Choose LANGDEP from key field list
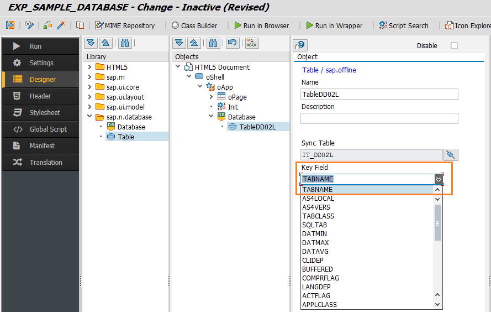 tap(316, 287)
